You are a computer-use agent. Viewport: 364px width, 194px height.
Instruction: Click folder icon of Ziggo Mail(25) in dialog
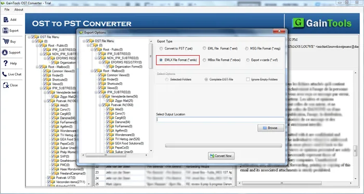(x=112, y=101)
